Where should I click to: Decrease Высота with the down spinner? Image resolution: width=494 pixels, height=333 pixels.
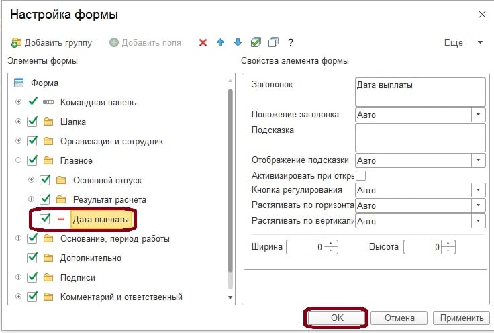[448, 250]
